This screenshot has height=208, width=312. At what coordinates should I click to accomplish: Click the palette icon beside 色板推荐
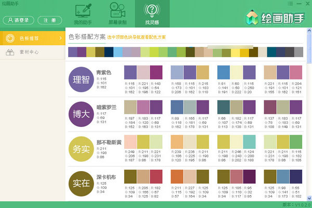(x=9, y=38)
